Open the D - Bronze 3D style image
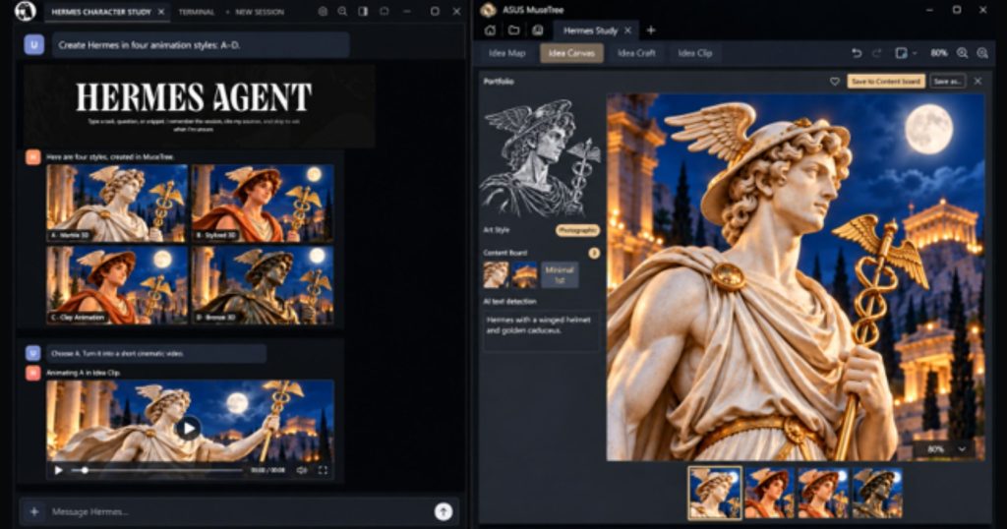The height and width of the screenshot is (529, 1007). pos(263,285)
